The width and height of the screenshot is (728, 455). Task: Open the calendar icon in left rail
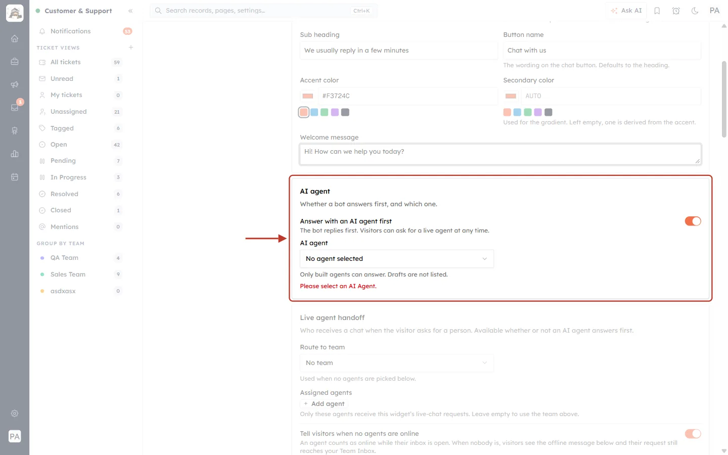click(x=15, y=177)
